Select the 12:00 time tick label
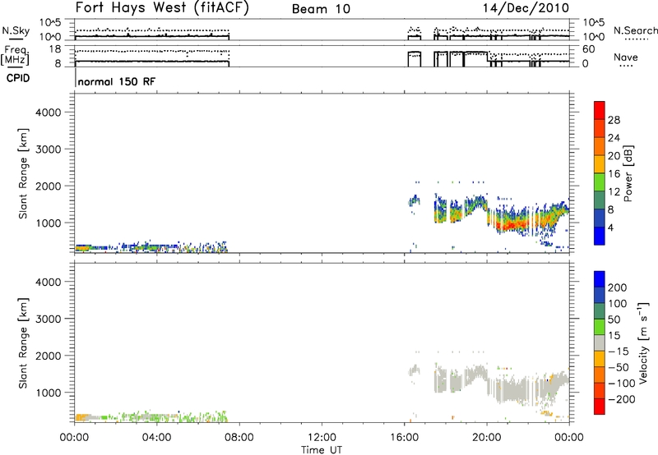This screenshot has height=455, width=658. pos(322,438)
